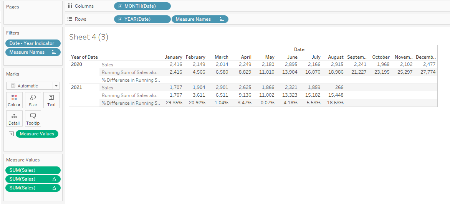Click the May month header
The height and width of the screenshot is (204, 450).
click(270, 57)
